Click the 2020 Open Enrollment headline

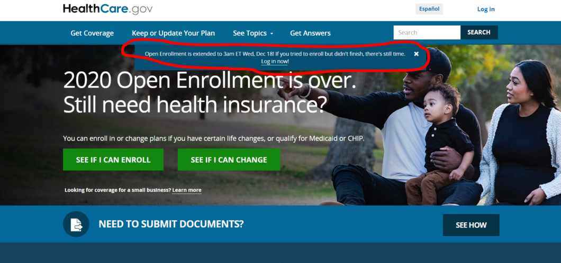[x=210, y=93]
